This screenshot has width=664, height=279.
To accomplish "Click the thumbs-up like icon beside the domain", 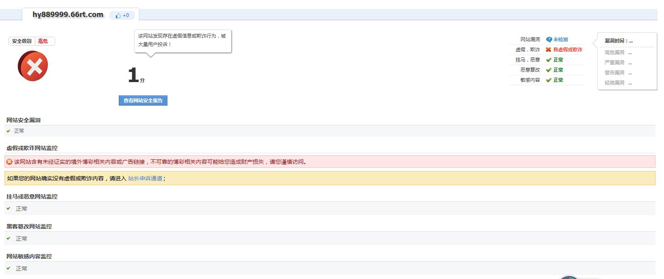I will (x=118, y=15).
